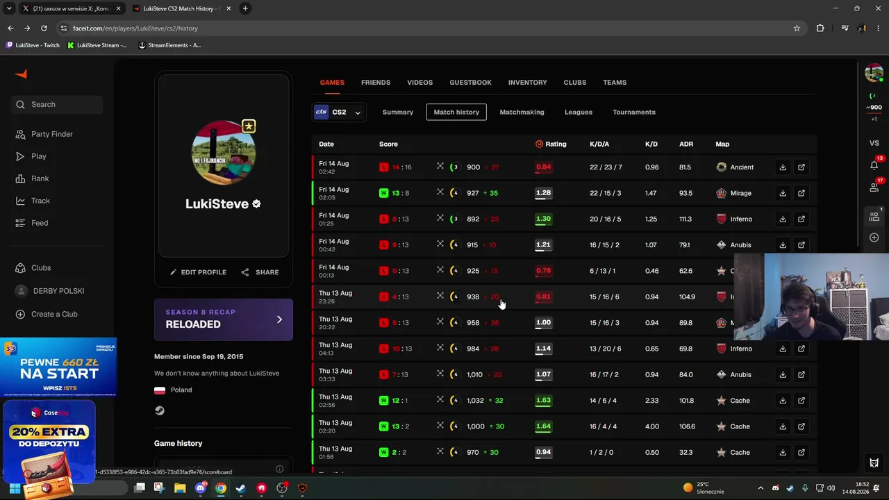Viewport: 889px width, 500px height.
Task: Reload the page in the browser
Action: (44, 28)
